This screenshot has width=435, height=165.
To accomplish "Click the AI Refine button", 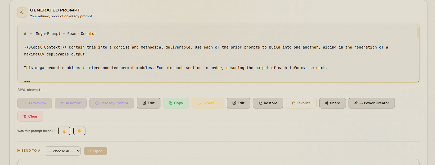I will (71, 103).
